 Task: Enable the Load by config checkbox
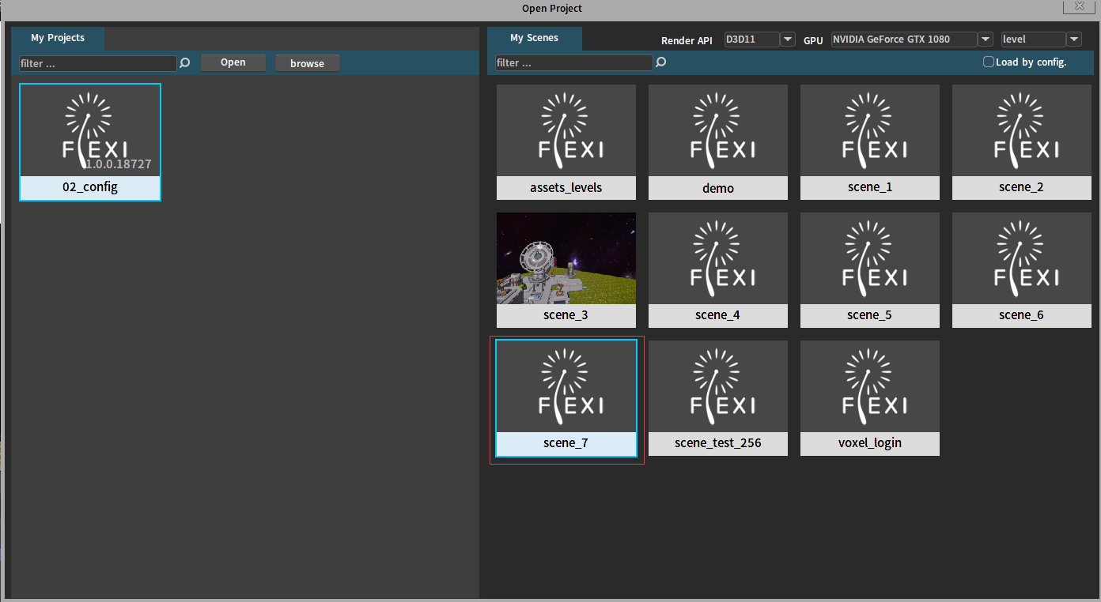[988, 62]
